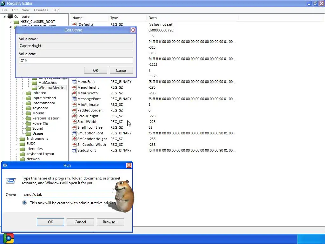Click the Data column header
The height and width of the screenshot is (244, 325).
[x=192, y=18]
